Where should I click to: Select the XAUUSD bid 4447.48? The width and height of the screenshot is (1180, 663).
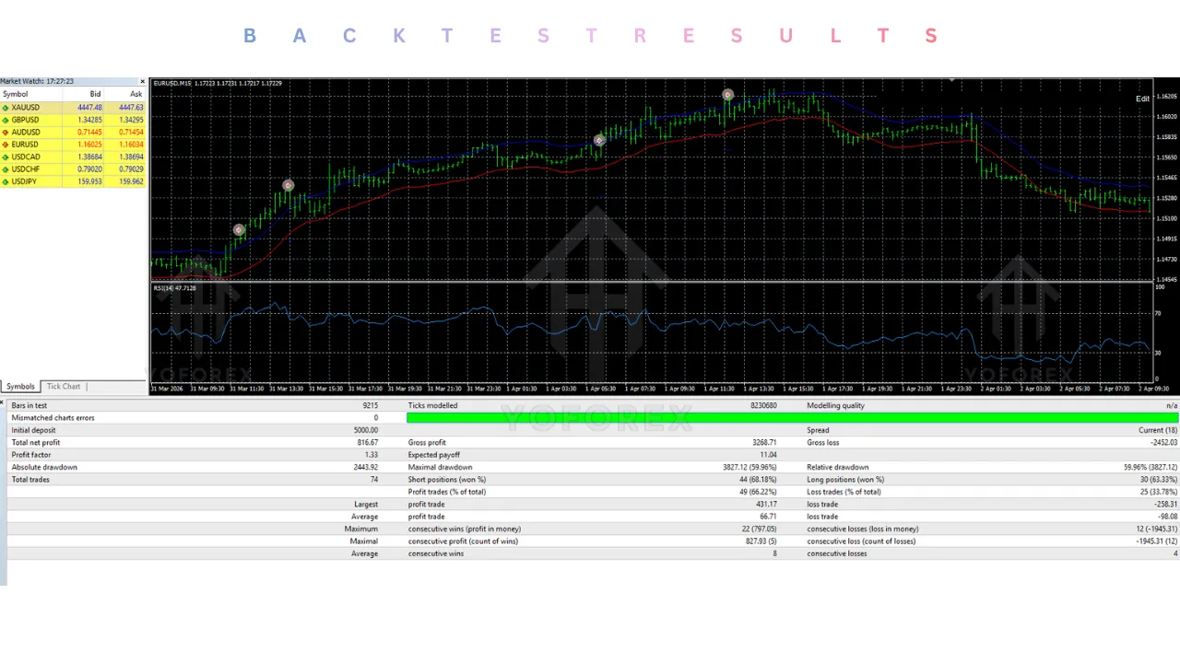coord(89,108)
